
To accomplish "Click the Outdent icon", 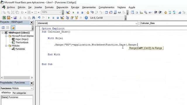I will coord(160,12).
